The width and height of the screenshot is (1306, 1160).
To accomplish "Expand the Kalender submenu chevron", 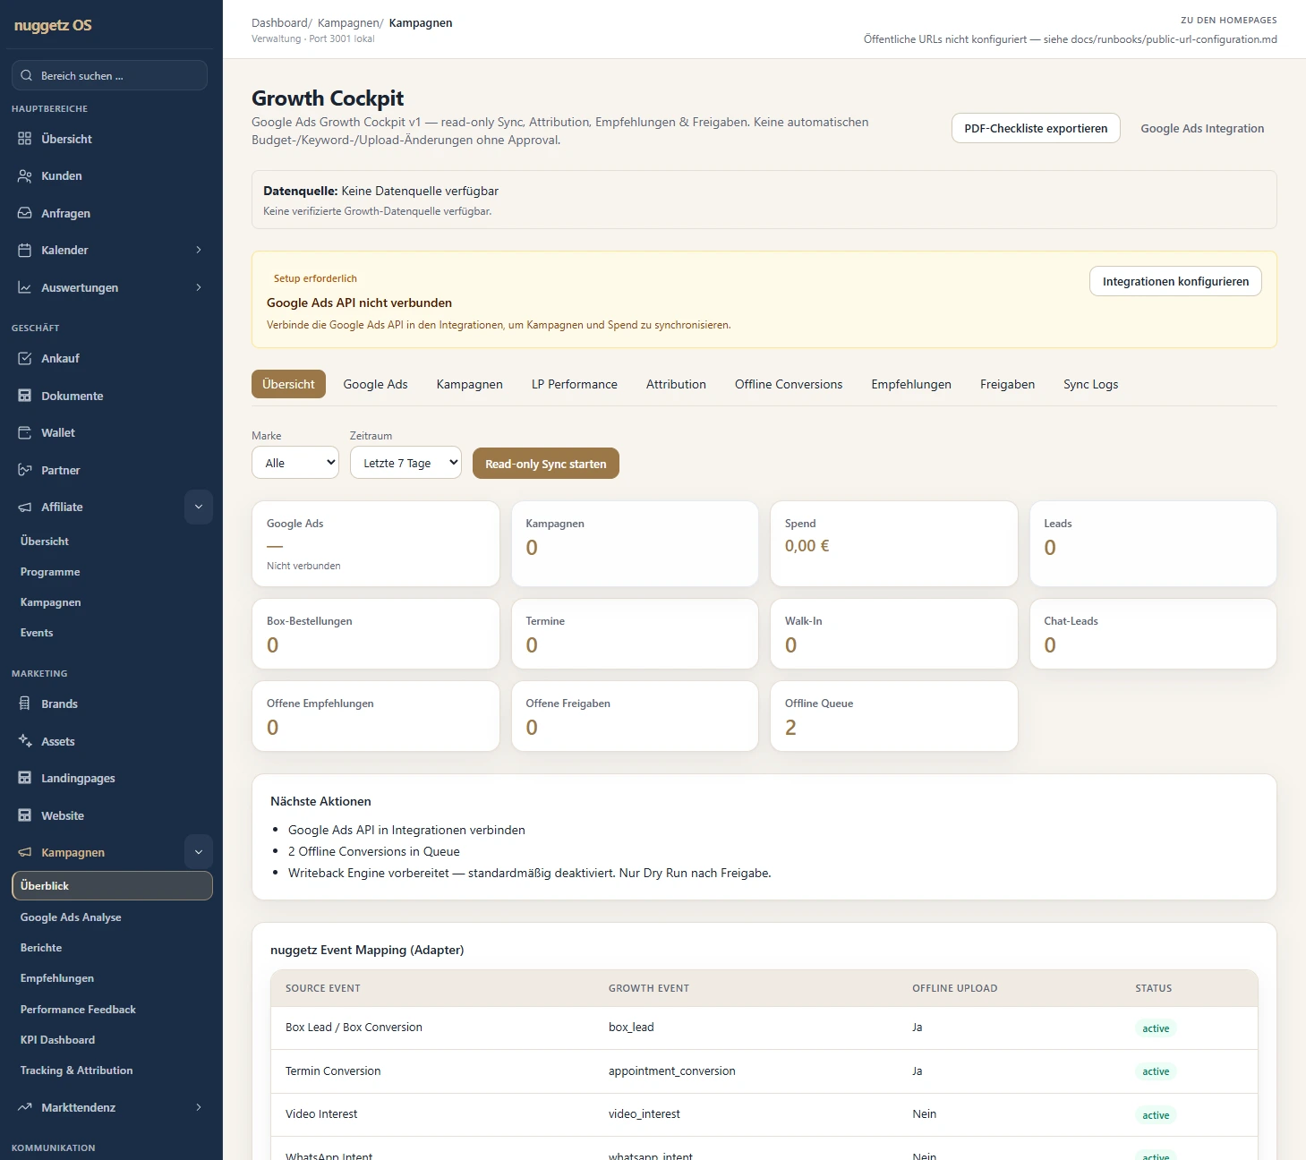I will click(199, 250).
